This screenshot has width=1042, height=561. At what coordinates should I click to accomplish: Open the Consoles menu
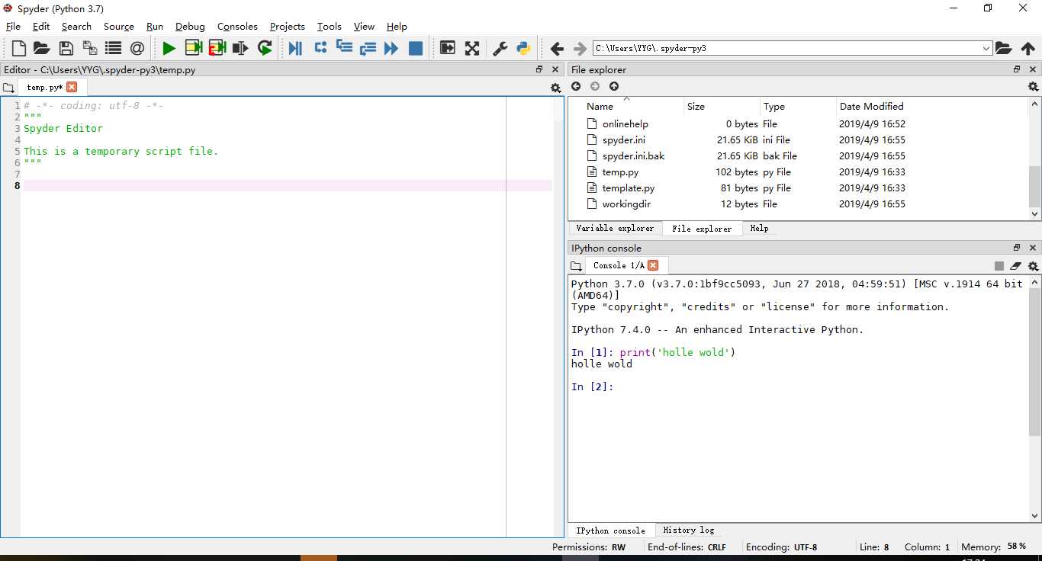(237, 26)
